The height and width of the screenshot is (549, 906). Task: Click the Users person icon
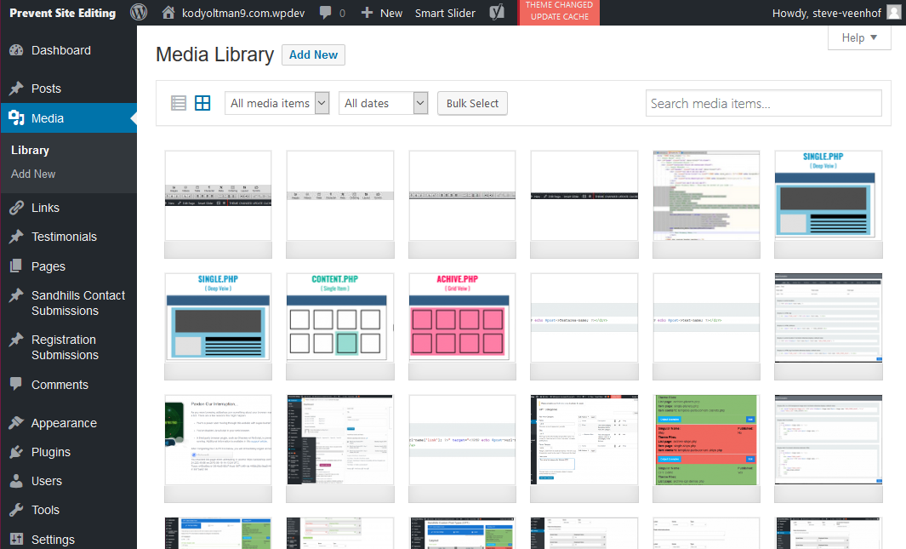[x=16, y=481]
